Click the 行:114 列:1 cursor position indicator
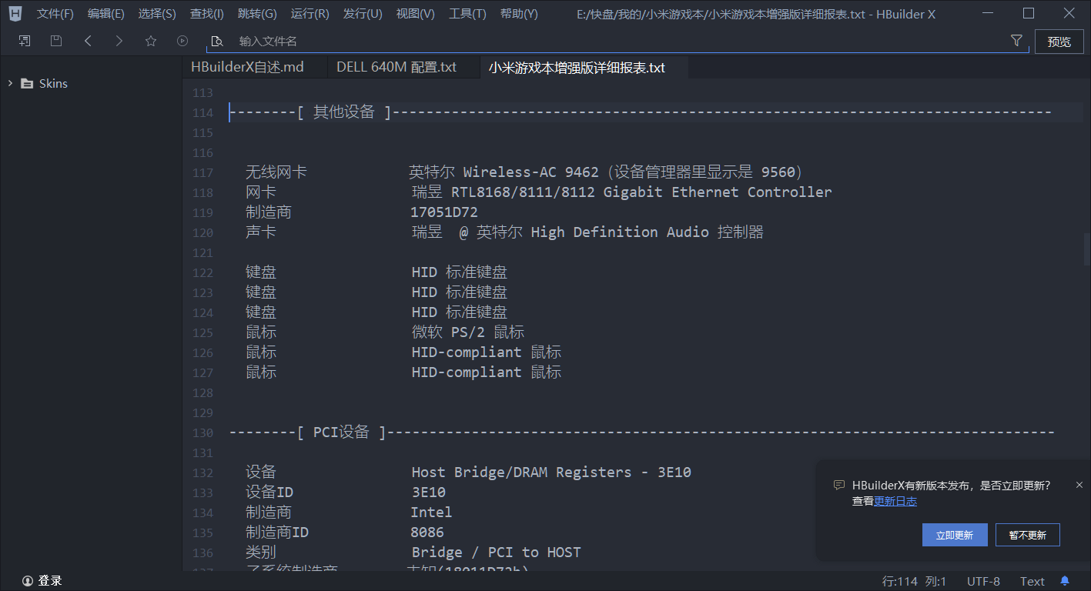 point(914,581)
